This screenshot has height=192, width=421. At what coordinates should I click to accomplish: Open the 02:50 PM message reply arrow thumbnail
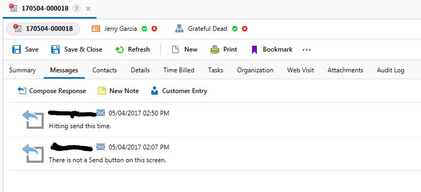(33, 119)
